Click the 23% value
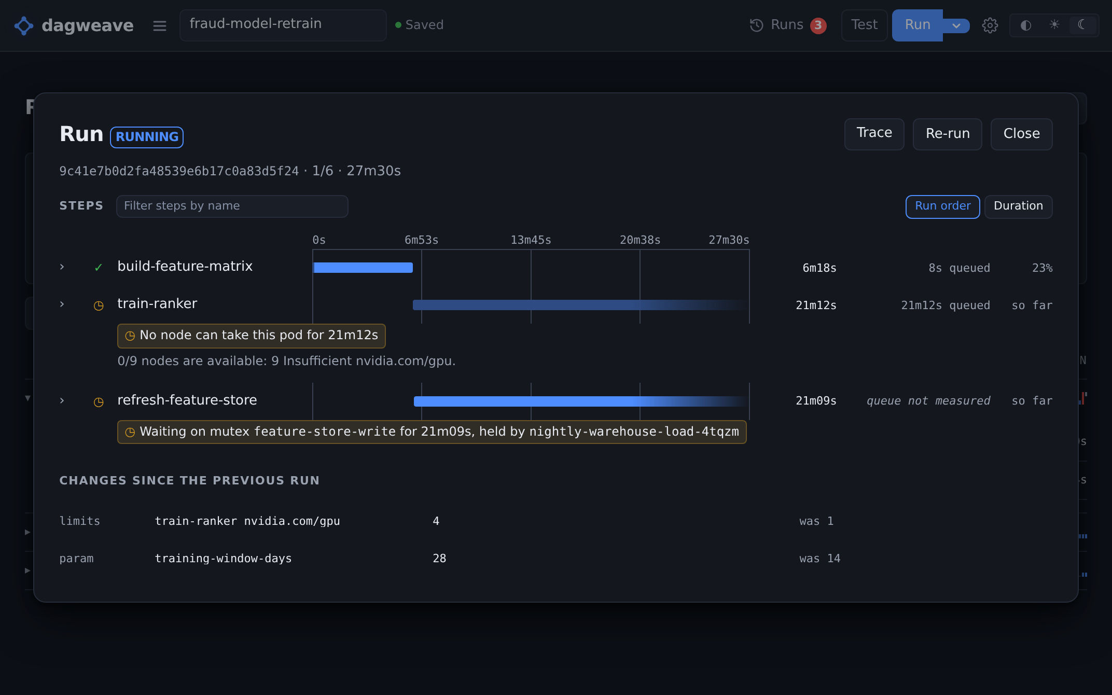1112x695 pixels. (x=1042, y=268)
